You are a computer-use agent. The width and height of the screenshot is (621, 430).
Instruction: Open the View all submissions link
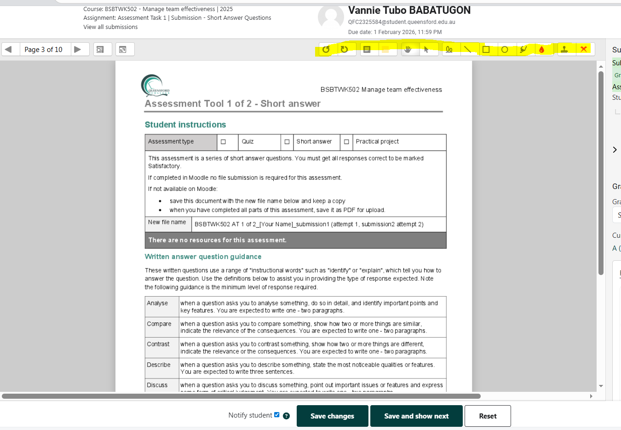coord(110,27)
